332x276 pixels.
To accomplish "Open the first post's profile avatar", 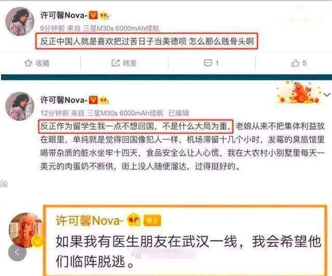I will pos(20,21).
